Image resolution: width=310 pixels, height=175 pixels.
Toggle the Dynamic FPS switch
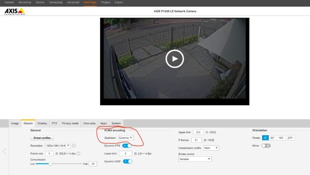(127, 146)
